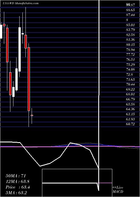Select the 87.44 price axis label

click(130, 15)
